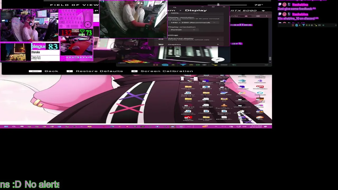338x190 pixels.
Task: Open taskbar Search magnifier icon
Action: pyautogui.click(x=14, y=127)
